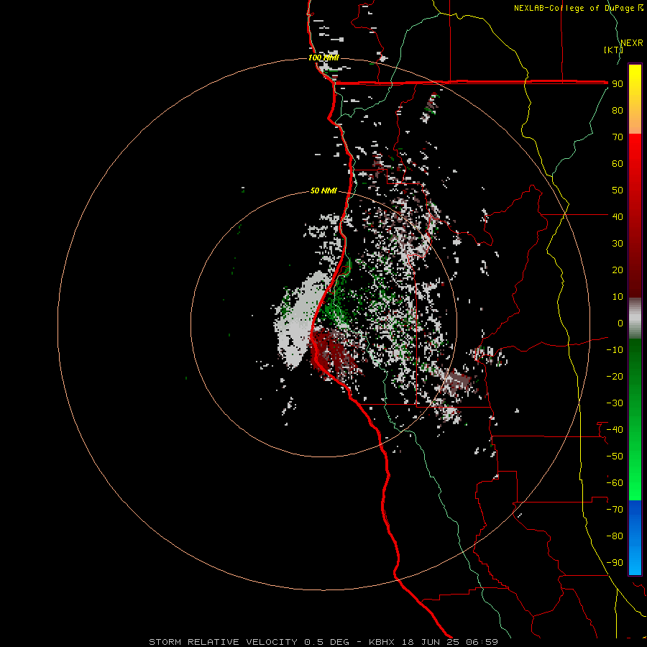This screenshot has height=647, width=647.
Task: Click the -80 value on velocity scale
Action: click(615, 536)
